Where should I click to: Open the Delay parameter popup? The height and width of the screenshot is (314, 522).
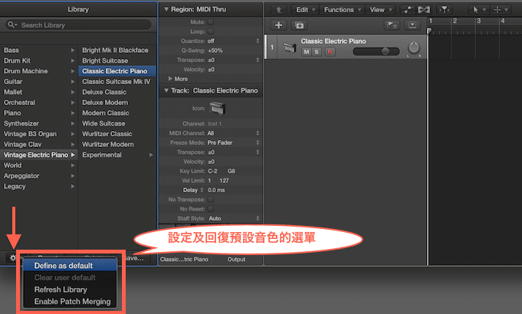point(193,190)
